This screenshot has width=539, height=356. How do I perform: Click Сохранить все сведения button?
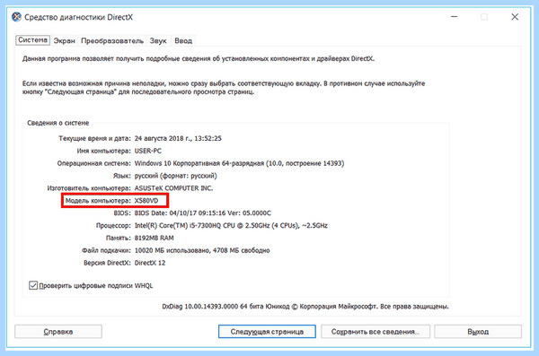[x=376, y=332]
